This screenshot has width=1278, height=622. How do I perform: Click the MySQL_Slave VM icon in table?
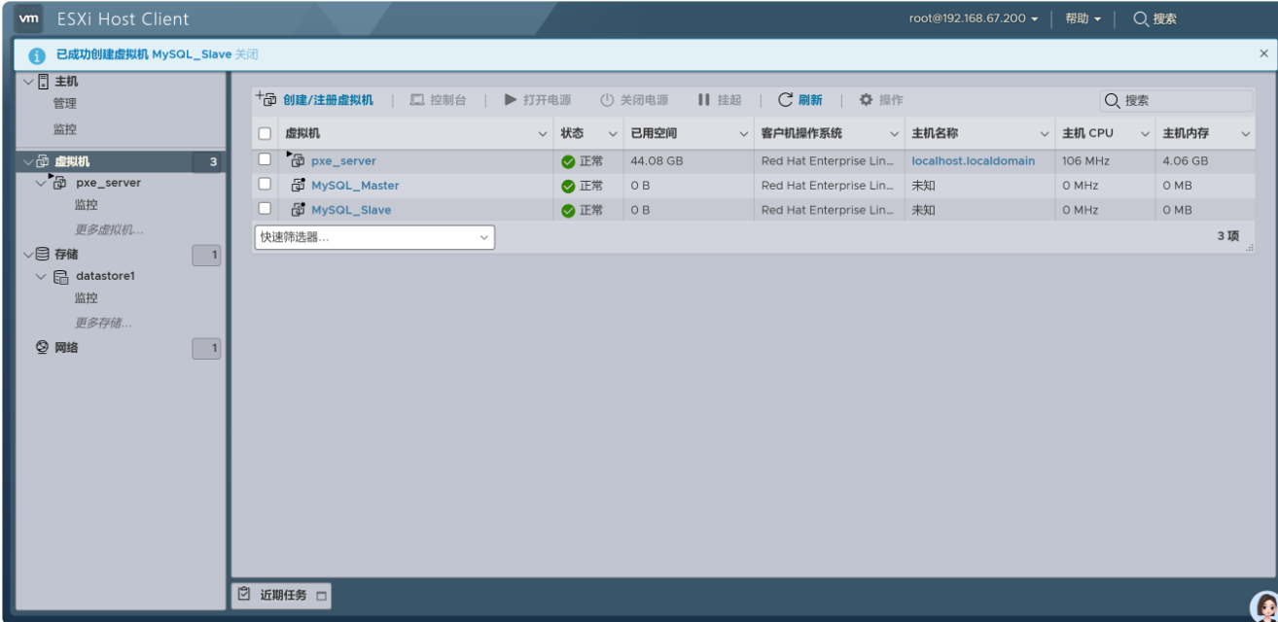pyautogui.click(x=299, y=209)
